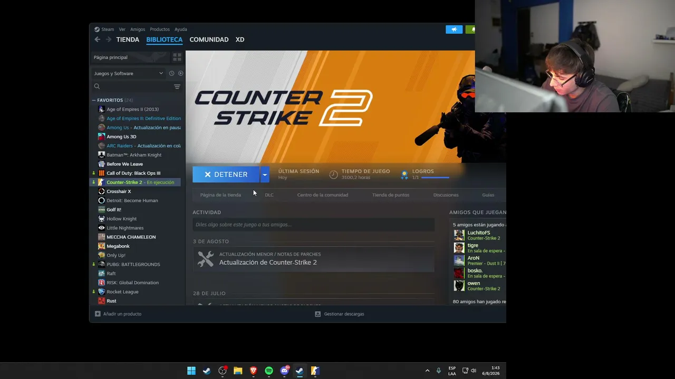
Task: Open the Discusiones link
Action: click(446, 195)
